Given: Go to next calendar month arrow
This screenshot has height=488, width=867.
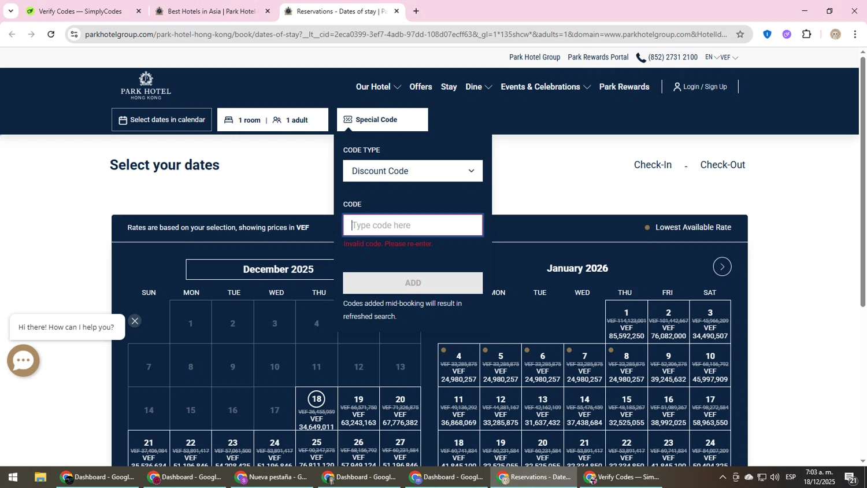Looking at the screenshot, I should pyautogui.click(x=722, y=267).
